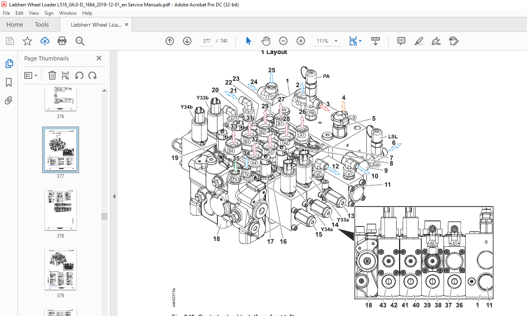The width and height of the screenshot is (527, 316).
Task: Open the View menu
Action: (34, 13)
